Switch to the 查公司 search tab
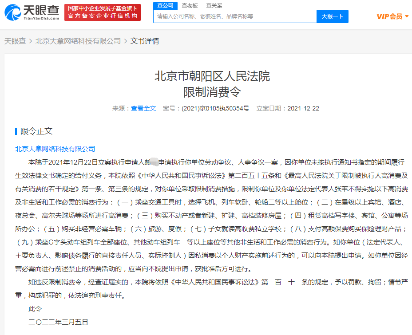The image size is (412, 335). tap(166, 6)
